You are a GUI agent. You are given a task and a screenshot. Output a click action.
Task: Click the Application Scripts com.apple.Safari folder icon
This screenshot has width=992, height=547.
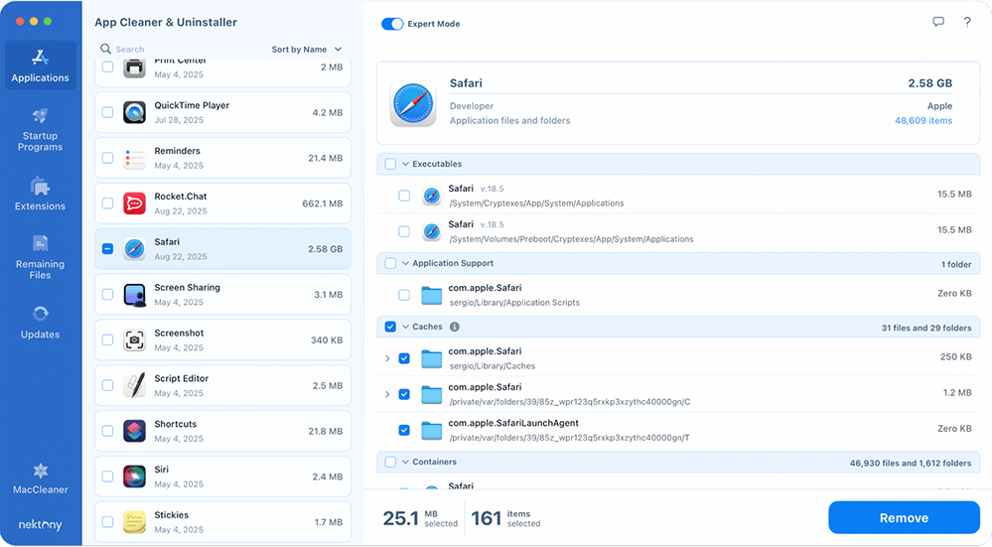(x=432, y=295)
